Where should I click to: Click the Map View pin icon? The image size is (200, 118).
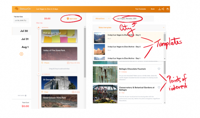tap(68, 19)
